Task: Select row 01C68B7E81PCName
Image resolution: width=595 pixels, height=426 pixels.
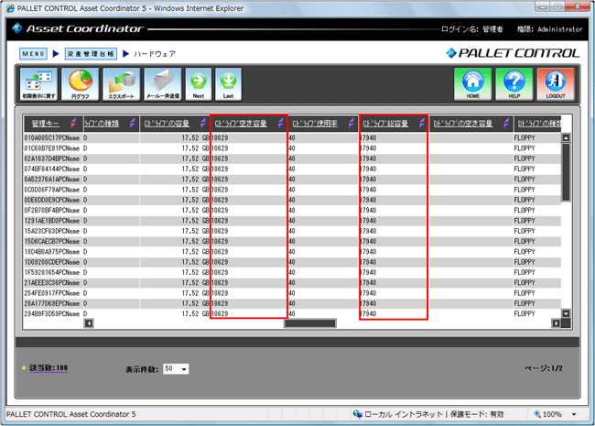Action: tap(292, 148)
